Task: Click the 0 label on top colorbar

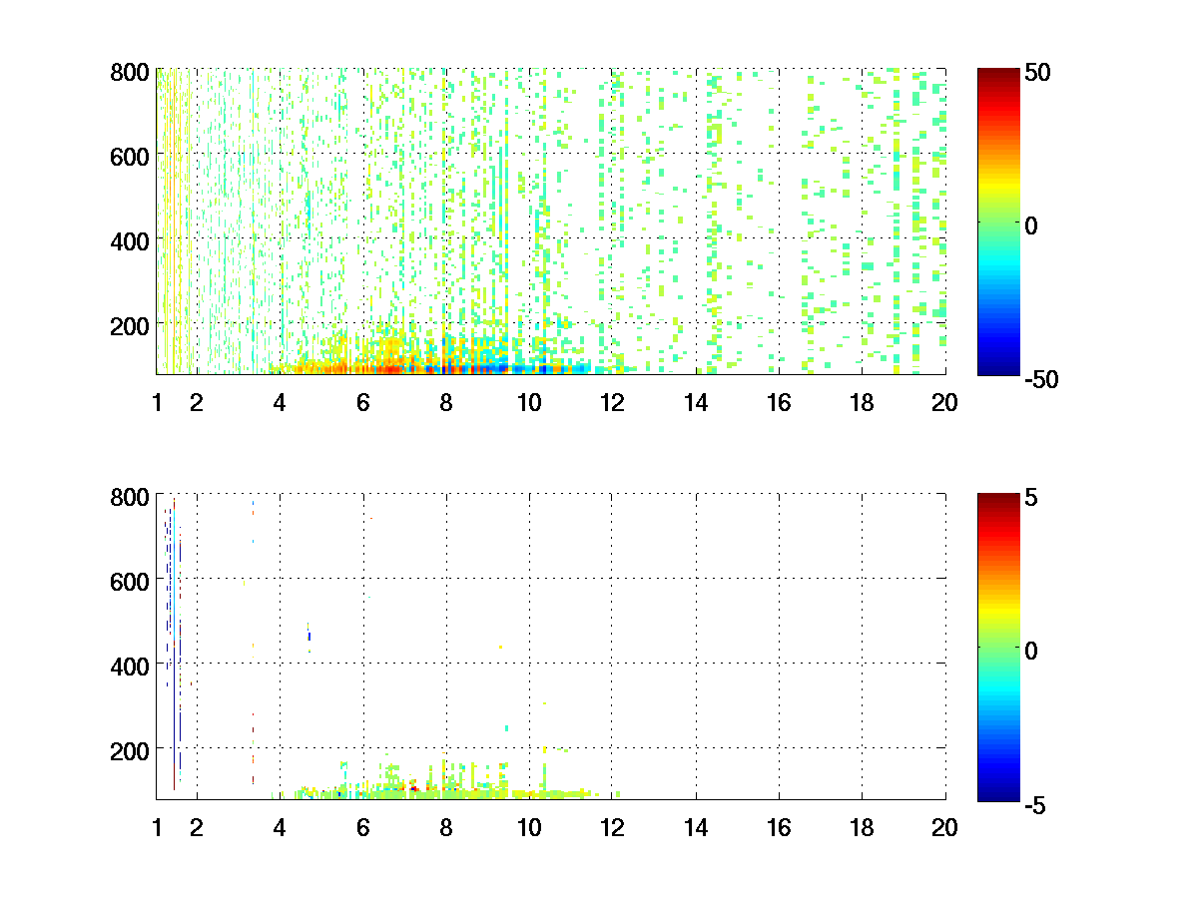Action: pos(1032,226)
